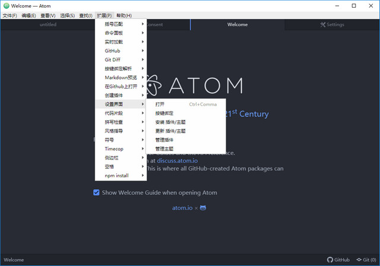Switch to the untitled tab
Image resolution: width=380 pixels, height=266 pixels.
48,24
